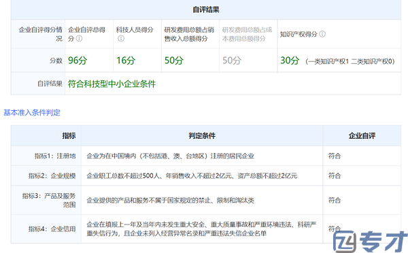Click info icon under 科技人员得分
The image size is (408, 253).
(x=121, y=39)
